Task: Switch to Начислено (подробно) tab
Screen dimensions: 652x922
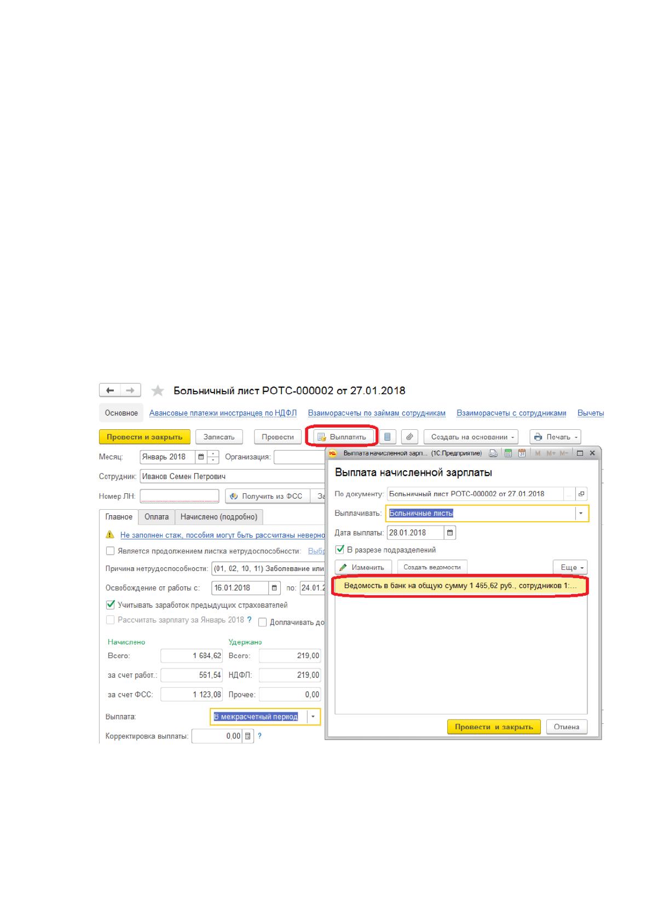Action: pos(218,517)
